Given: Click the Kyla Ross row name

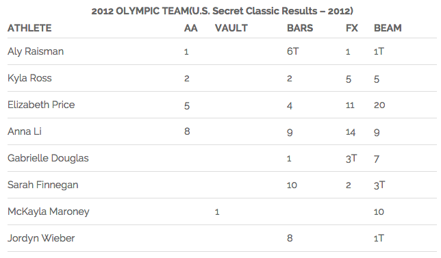Looking at the screenshot, I should coord(29,78).
